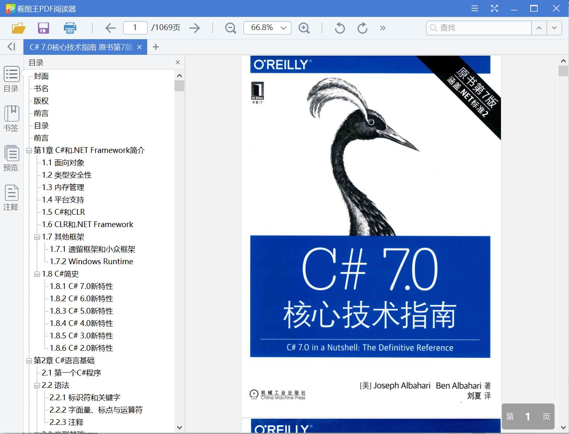Zoom out of the page
569x434 pixels.
[230, 28]
